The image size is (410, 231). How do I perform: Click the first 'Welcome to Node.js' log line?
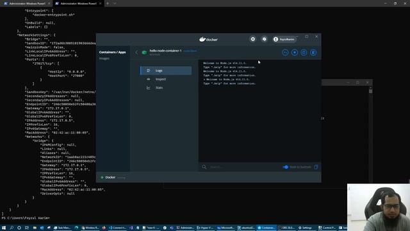(225, 63)
